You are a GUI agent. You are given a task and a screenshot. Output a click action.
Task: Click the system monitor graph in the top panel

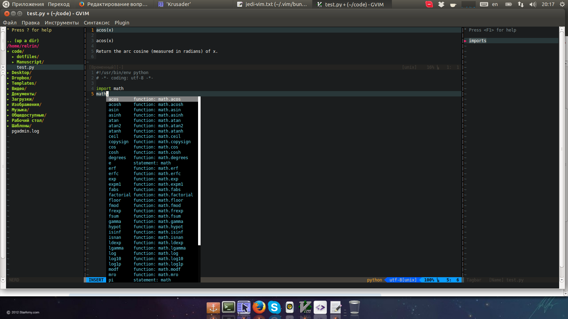tap(468, 4)
